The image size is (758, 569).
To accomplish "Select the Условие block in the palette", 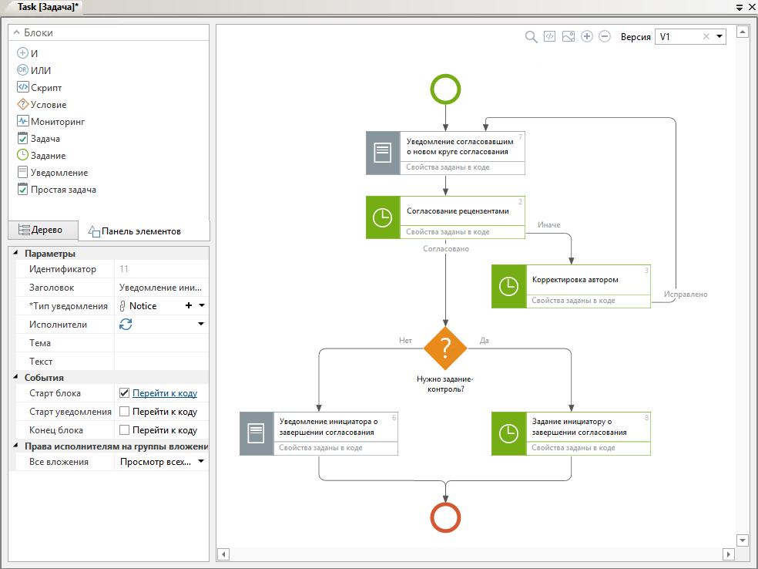I will click(48, 105).
